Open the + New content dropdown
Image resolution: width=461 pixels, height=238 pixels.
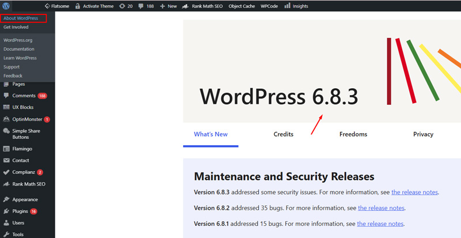coord(168,6)
